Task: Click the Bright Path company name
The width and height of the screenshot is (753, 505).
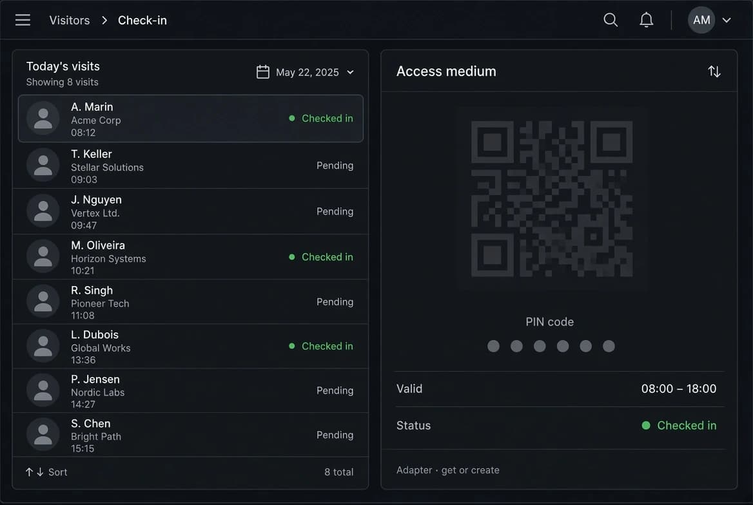Action: click(96, 437)
